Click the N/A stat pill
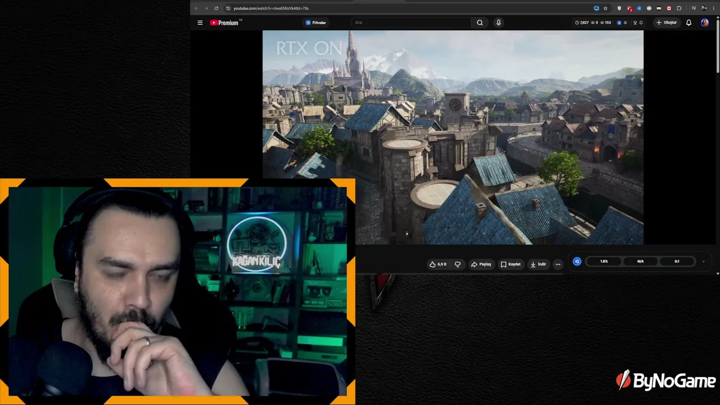This screenshot has height=405, width=720. (x=641, y=262)
